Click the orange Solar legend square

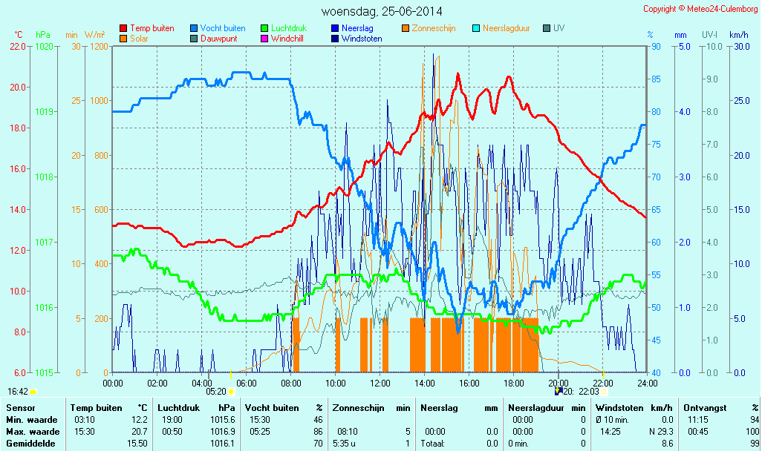[x=123, y=39]
